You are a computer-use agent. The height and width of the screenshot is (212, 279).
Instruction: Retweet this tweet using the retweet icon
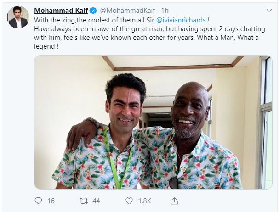[x=84, y=201]
